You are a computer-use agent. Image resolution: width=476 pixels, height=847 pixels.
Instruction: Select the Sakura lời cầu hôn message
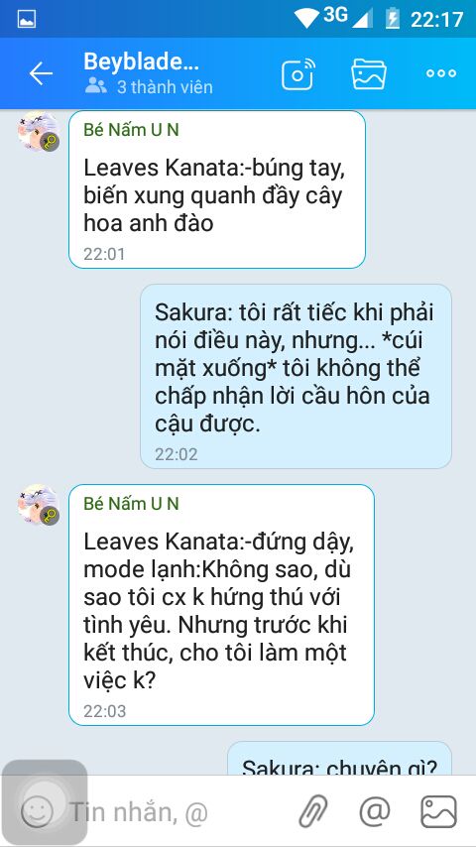pos(296,376)
